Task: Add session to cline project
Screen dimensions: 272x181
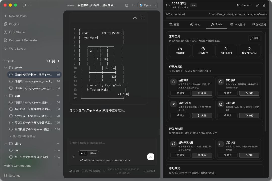Action: tap(58, 143)
